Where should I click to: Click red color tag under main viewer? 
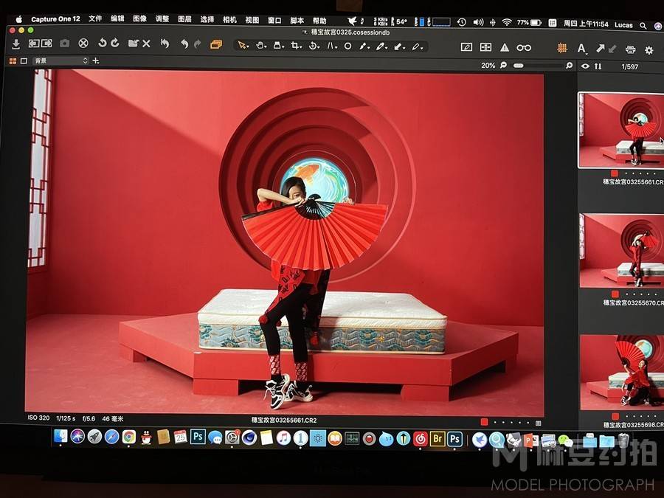(485, 422)
